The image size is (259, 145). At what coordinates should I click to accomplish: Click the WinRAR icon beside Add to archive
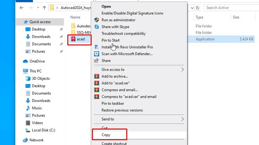96,76
